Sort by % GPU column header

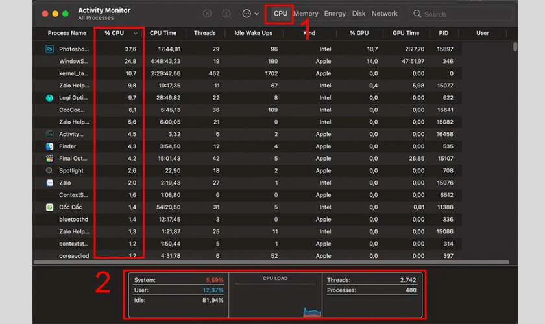click(359, 33)
